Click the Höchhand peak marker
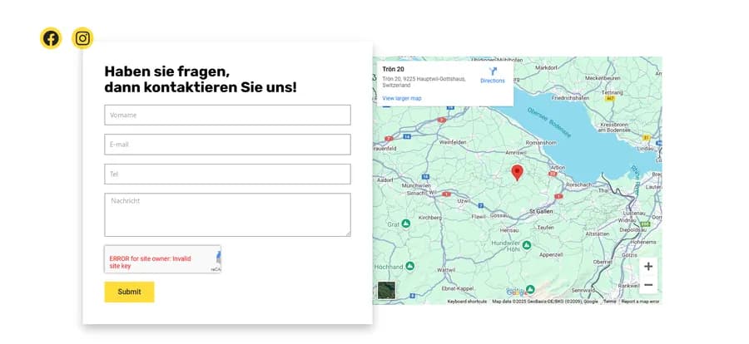This screenshot has height=344, width=749. pyautogui.click(x=409, y=266)
